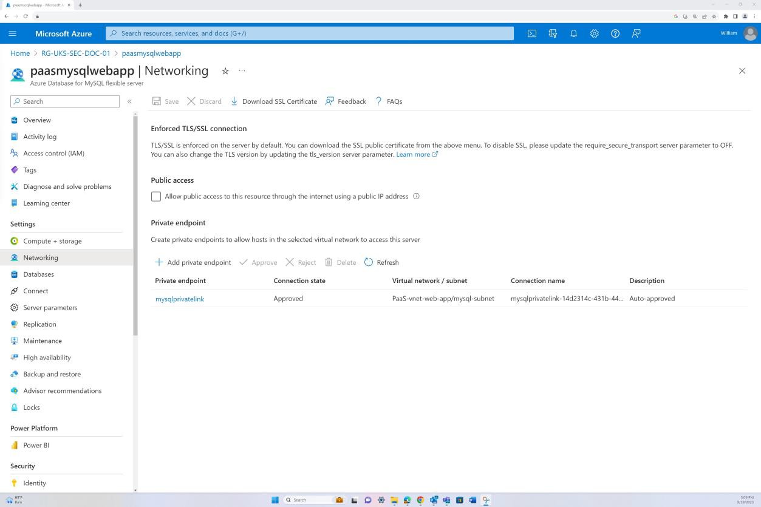Open the Azure portal hamburger menu
761x507 pixels.
(12, 33)
